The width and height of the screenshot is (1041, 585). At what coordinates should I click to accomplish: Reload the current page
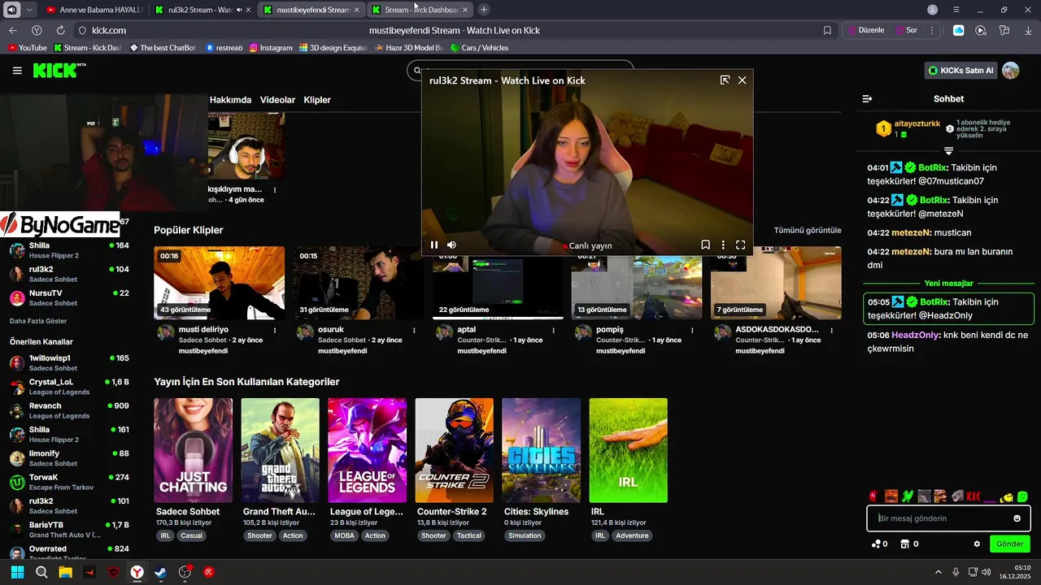(60, 30)
